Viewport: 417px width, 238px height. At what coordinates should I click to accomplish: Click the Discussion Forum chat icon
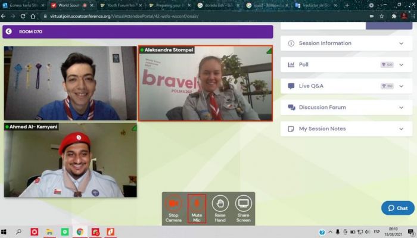coord(291,107)
